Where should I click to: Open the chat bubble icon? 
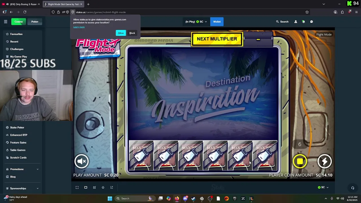click(311, 22)
